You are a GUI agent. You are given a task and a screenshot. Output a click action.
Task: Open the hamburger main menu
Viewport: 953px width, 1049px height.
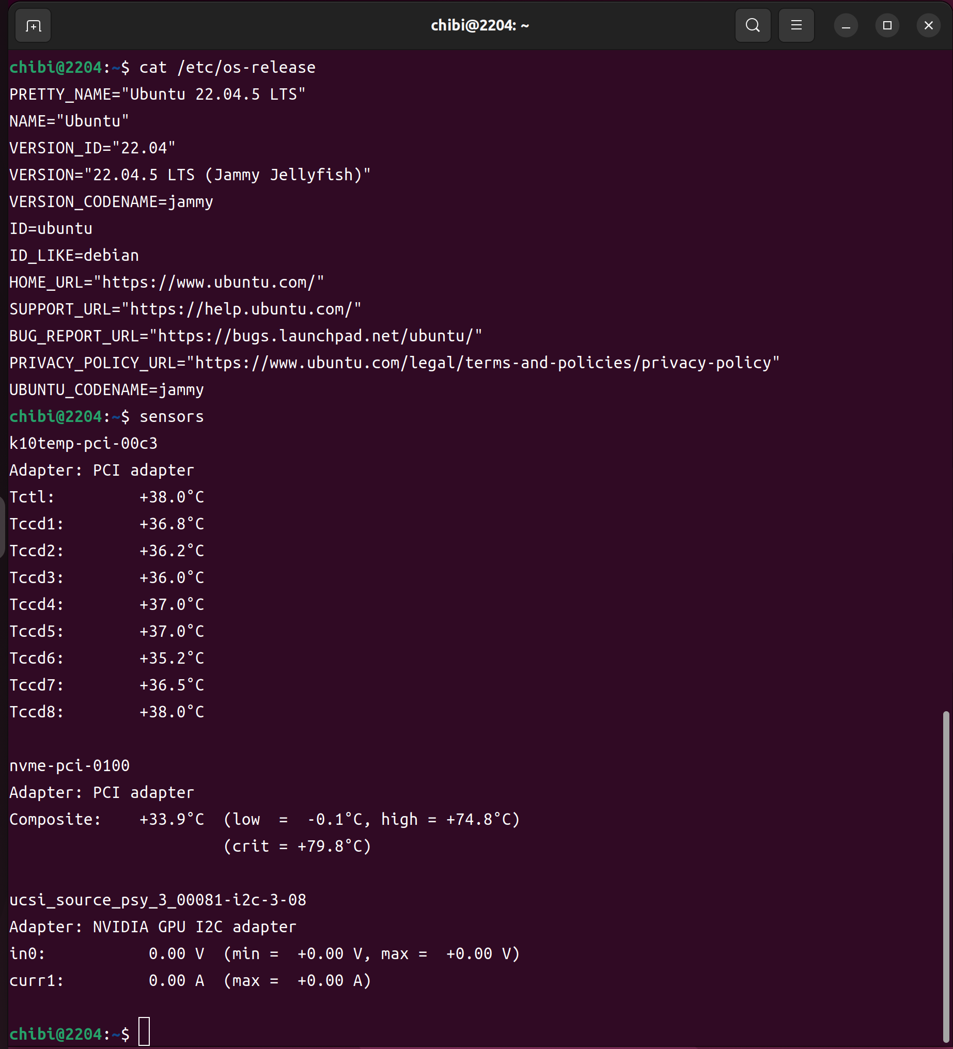click(x=796, y=25)
